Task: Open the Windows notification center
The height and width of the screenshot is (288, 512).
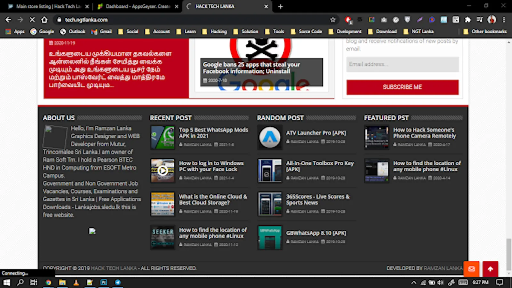Action: point(500,282)
